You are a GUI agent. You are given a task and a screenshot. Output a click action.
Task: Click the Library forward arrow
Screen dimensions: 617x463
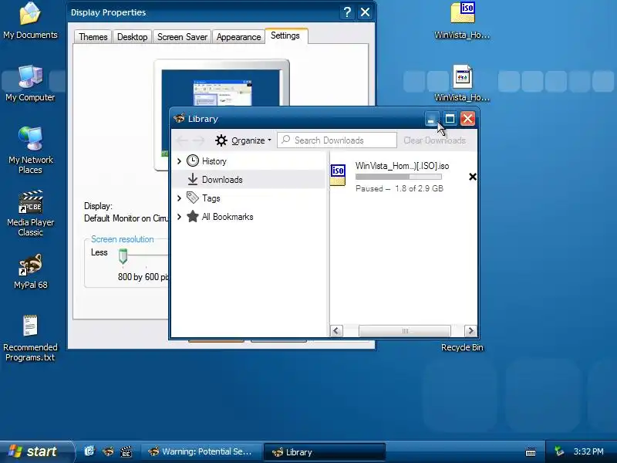198,140
